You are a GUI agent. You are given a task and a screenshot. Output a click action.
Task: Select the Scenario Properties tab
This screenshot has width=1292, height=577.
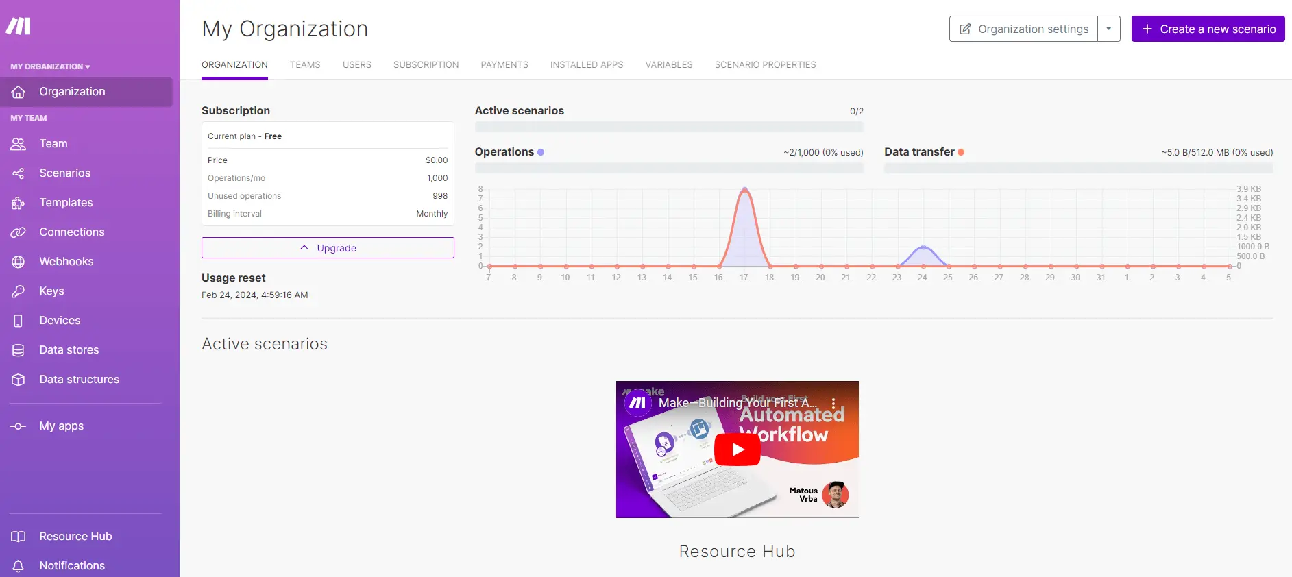click(766, 65)
